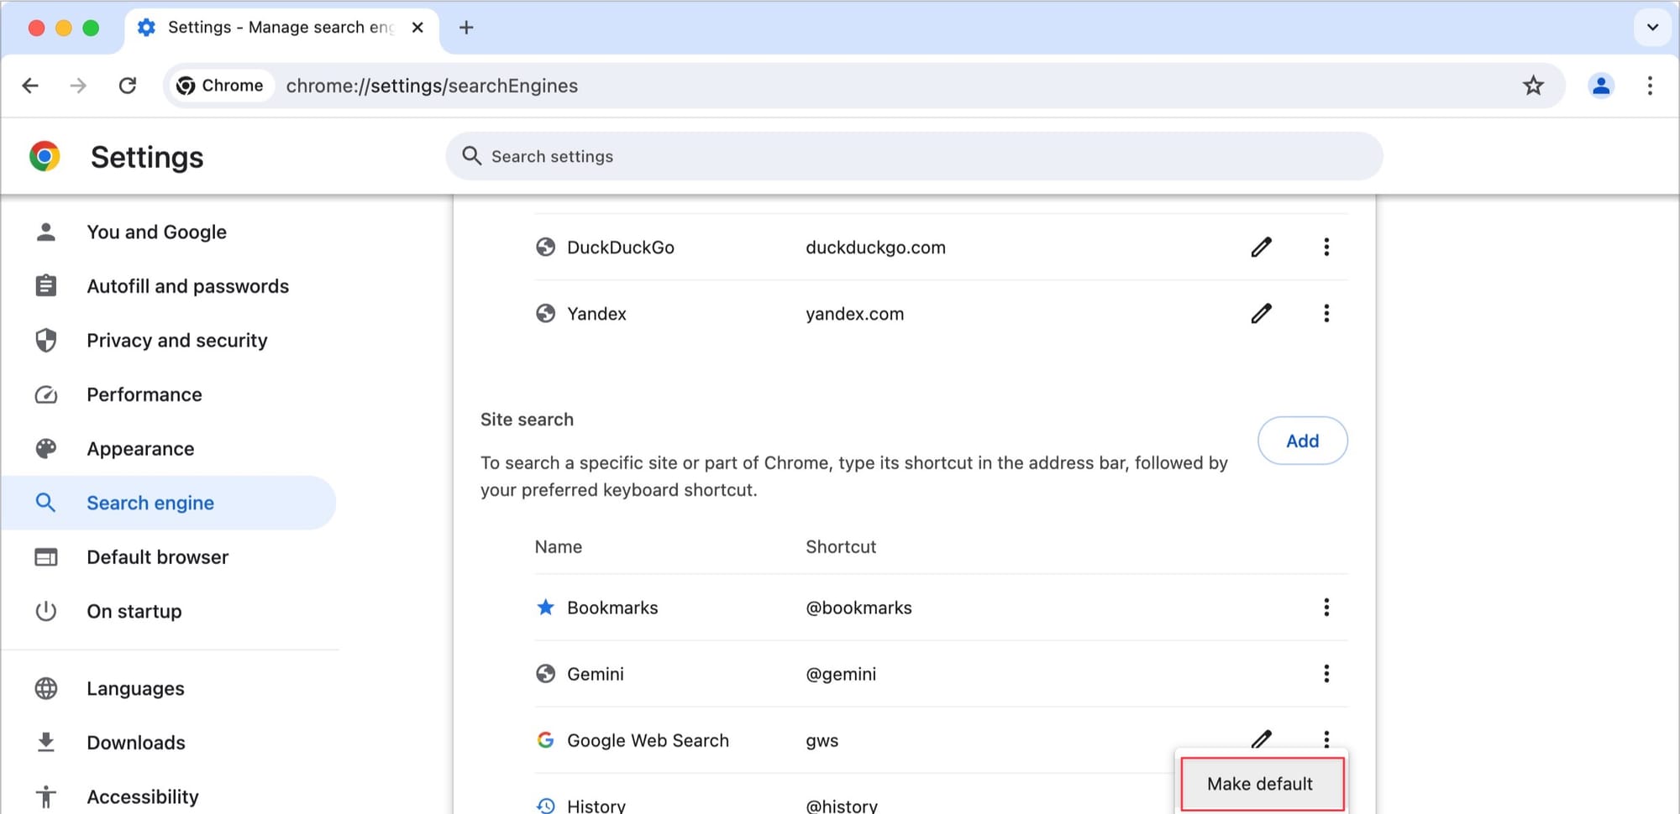Add a new site search entry
The image size is (1680, 814).
click(1302, 441)
